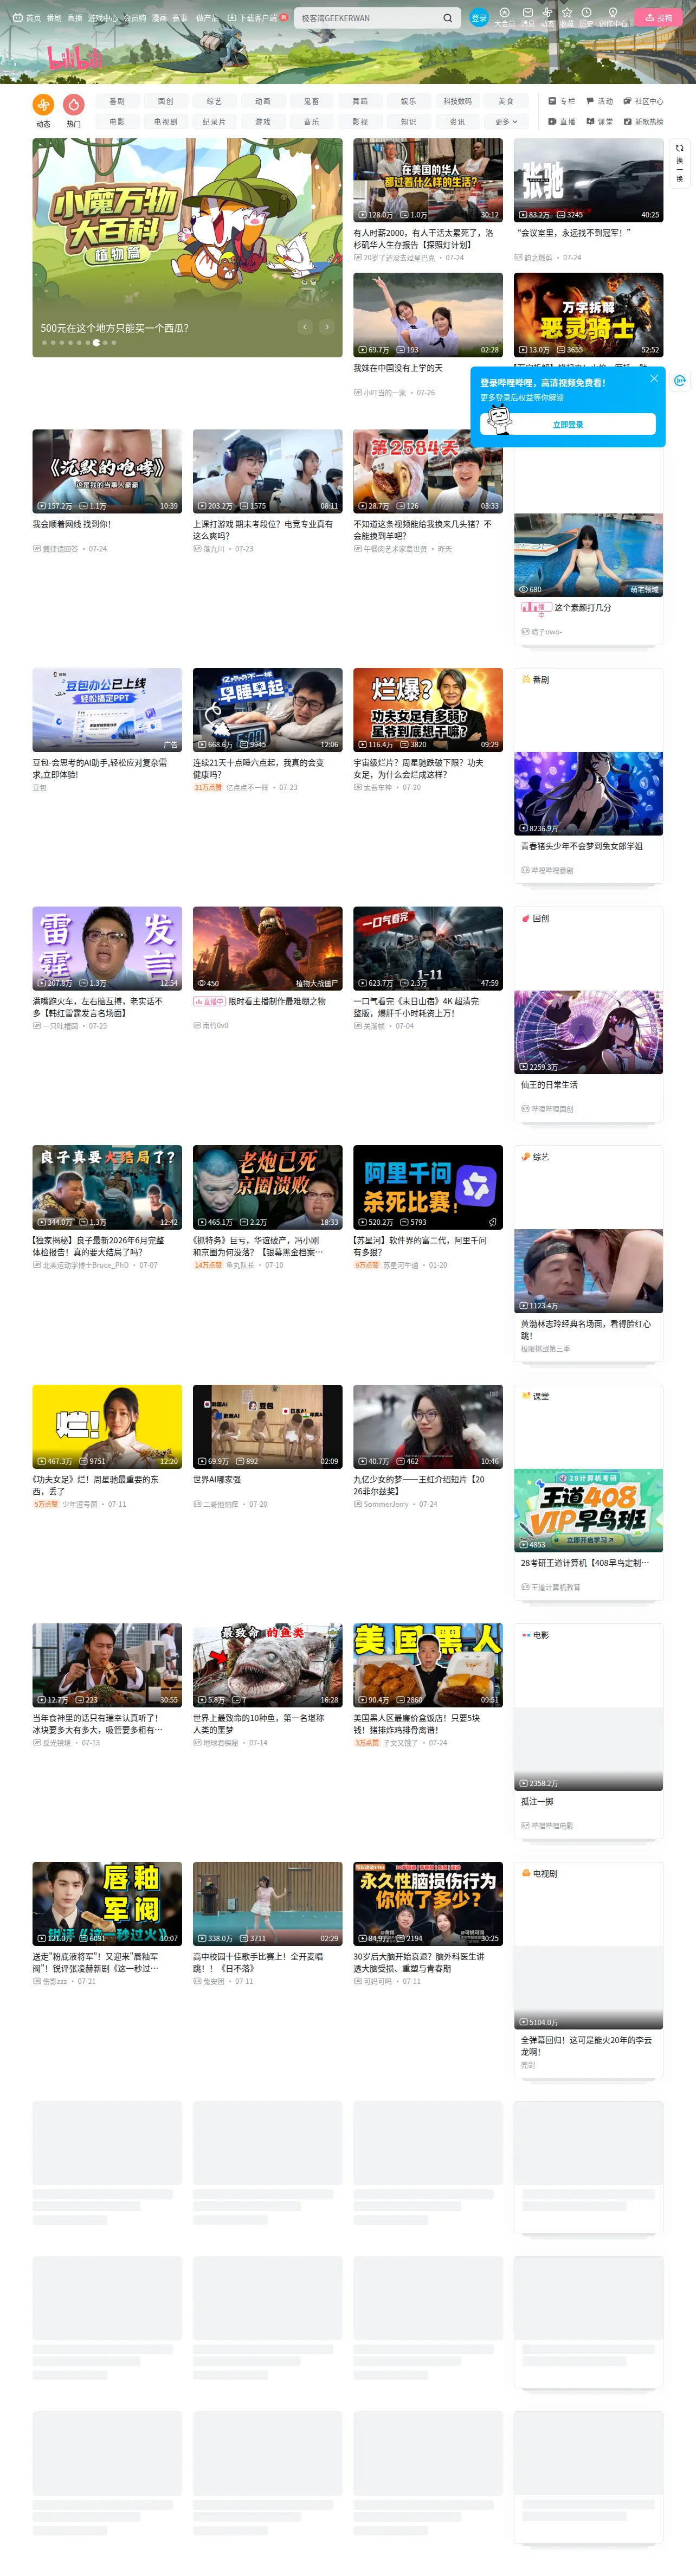Select the 科技数码 category tab
Screen dimensions: 696x2576
tap(457, 101)
